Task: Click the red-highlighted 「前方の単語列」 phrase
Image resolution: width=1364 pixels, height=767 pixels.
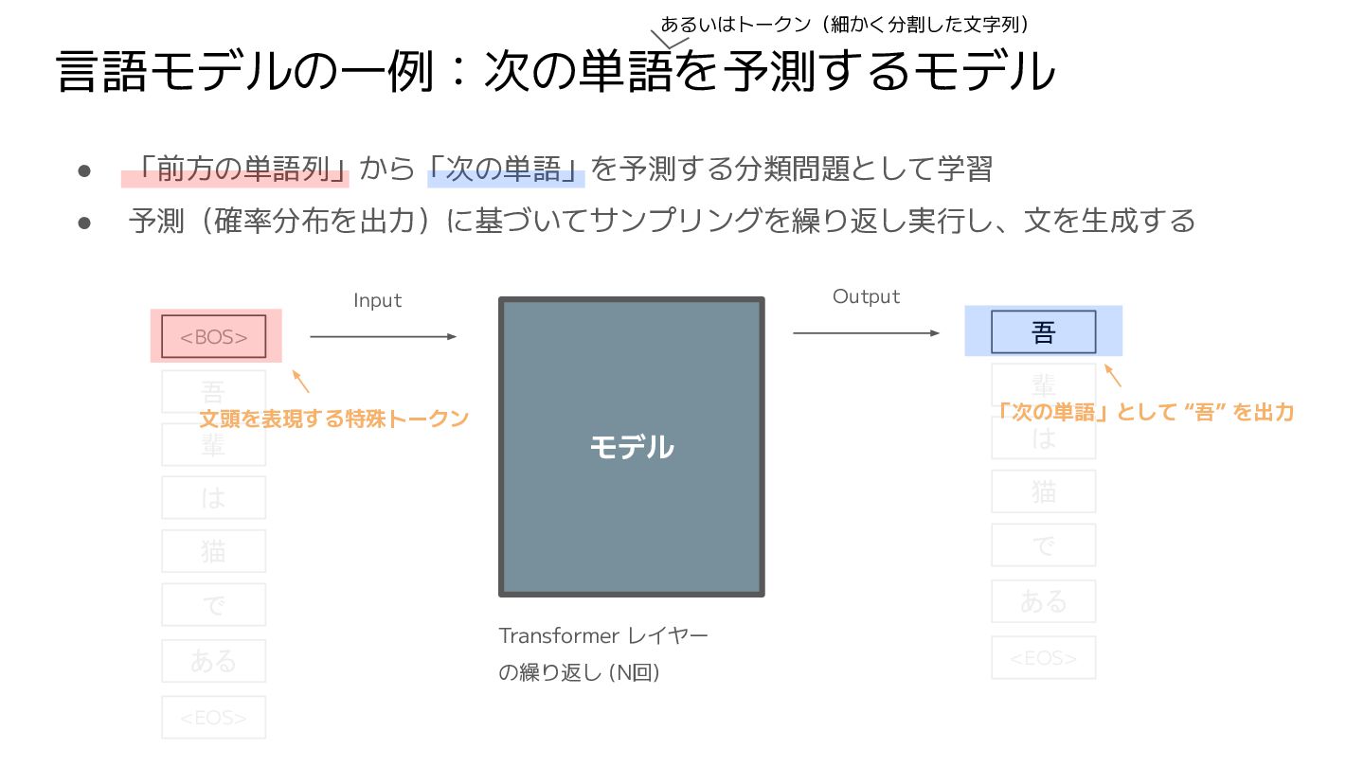Action: pyautogui.click(x=237, y=169)
